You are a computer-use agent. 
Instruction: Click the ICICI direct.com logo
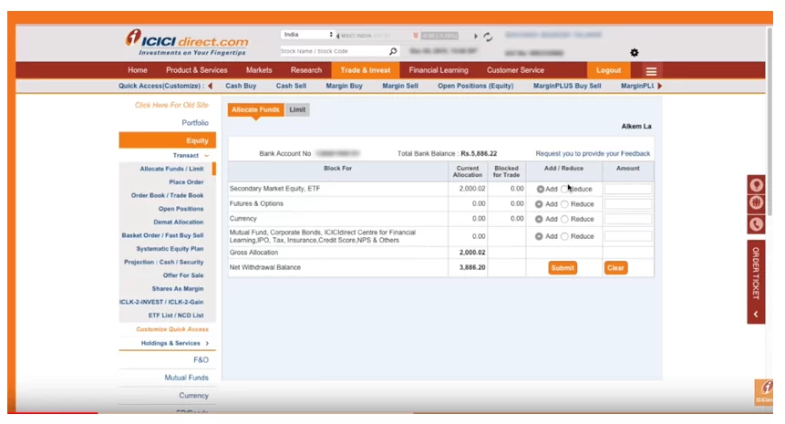tap(187, 43)
